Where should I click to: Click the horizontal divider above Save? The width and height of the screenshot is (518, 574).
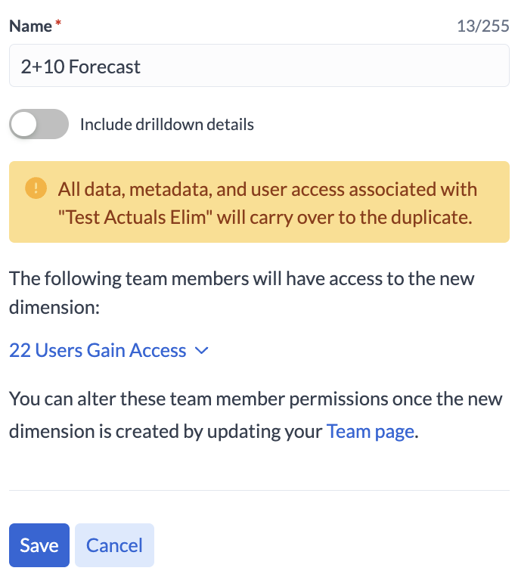[259, 490]
